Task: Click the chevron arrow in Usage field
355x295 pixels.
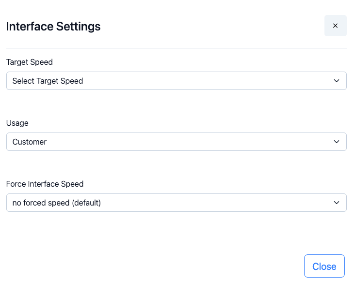Action: click(x=337, y=142)
